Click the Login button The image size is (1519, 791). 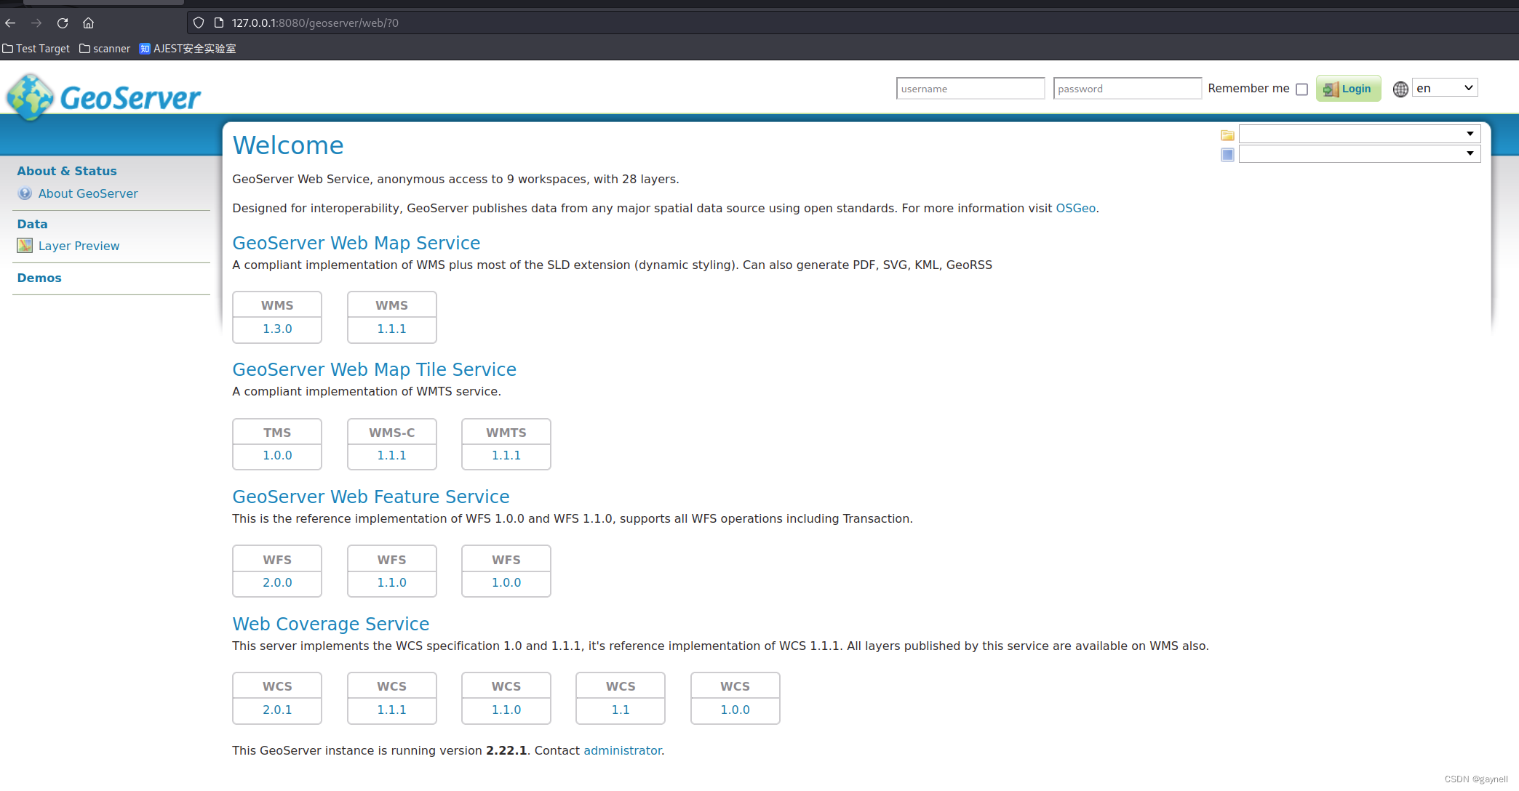click(1348, 89)
